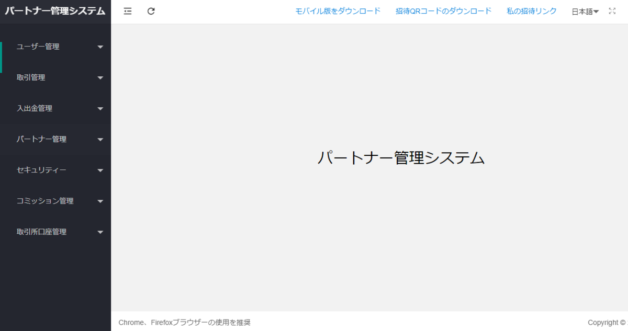
Task: Click the 私の招待リンク link
Action: click(x=532, y=11)
